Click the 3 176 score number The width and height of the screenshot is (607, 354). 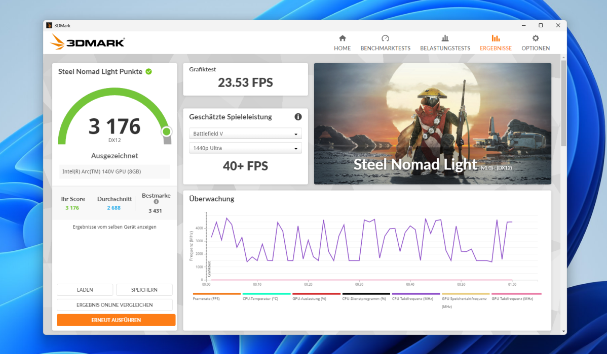click(115, 126)
